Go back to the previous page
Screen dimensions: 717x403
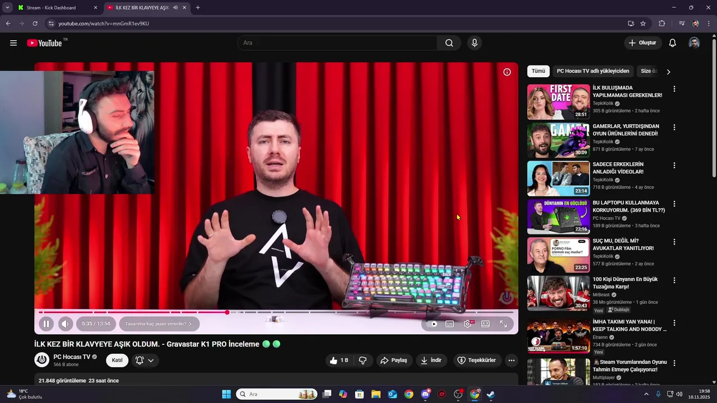pos(8,24)
